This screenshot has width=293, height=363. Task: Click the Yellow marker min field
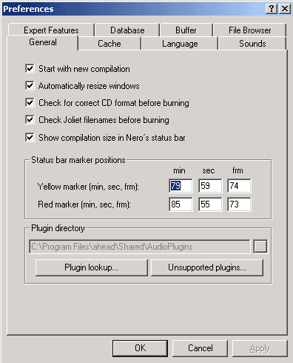click(181, 186)
